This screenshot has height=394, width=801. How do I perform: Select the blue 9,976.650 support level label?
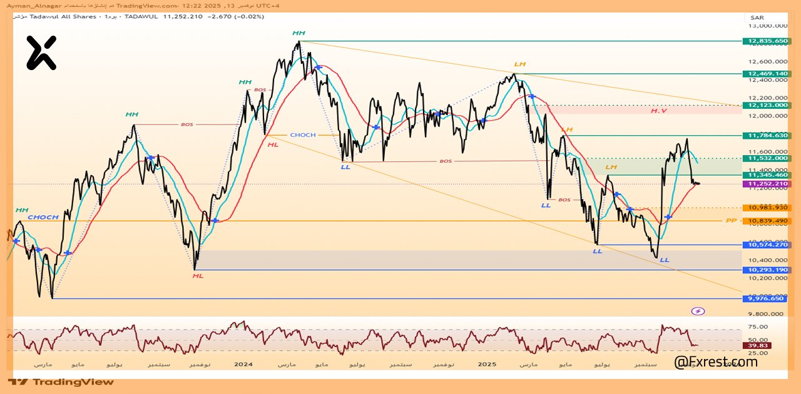tap(765, 298)
